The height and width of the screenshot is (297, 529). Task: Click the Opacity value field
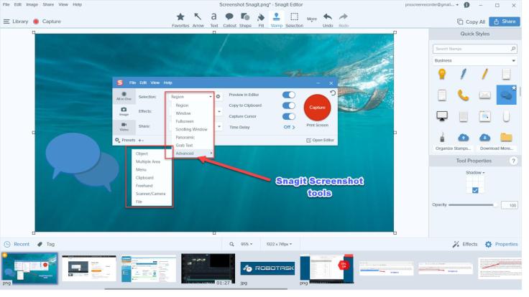coord(509,205)
